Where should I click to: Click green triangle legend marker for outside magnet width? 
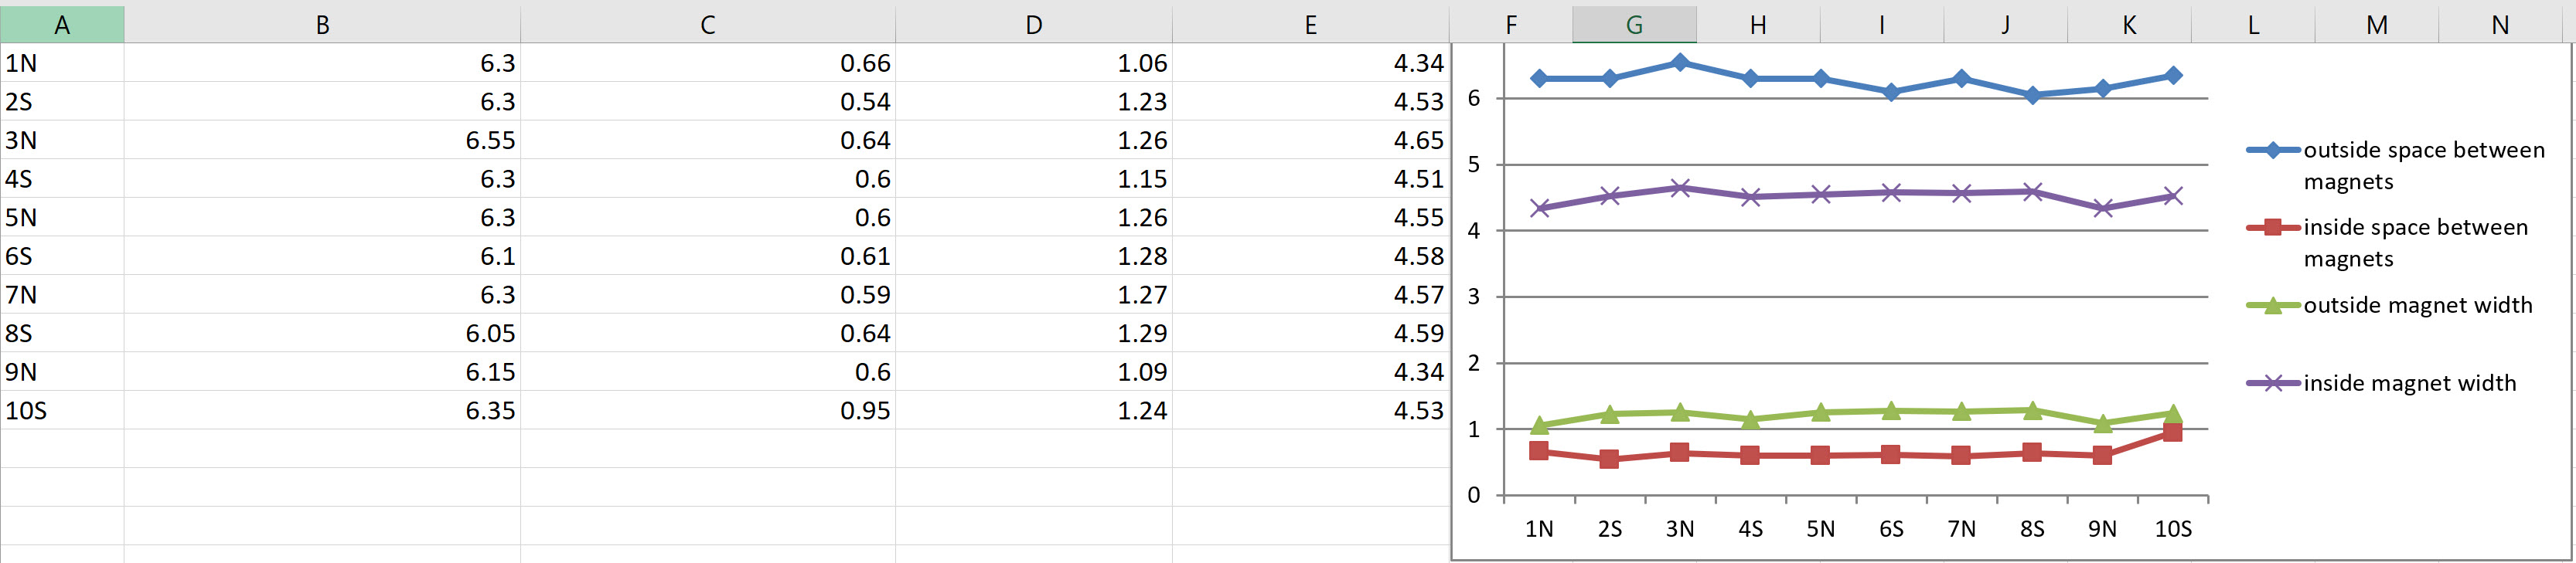point(2273,306)
